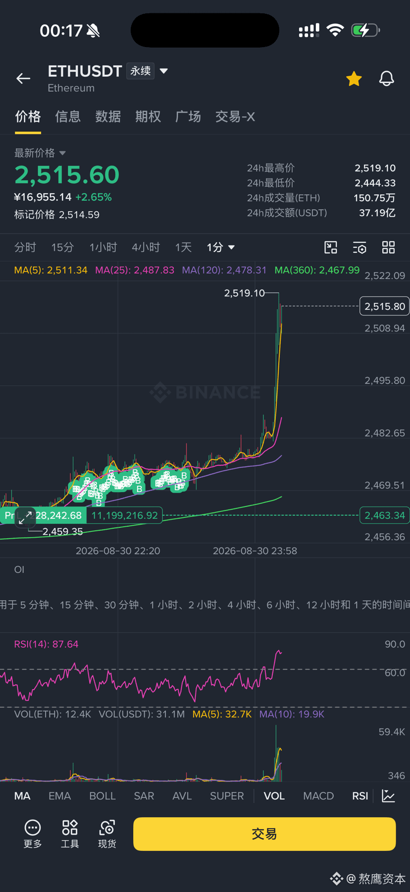This screenshot has width=410, height=892.
Task: Click the 24h成交额 value 37.19亿
Action: [377, 213]
